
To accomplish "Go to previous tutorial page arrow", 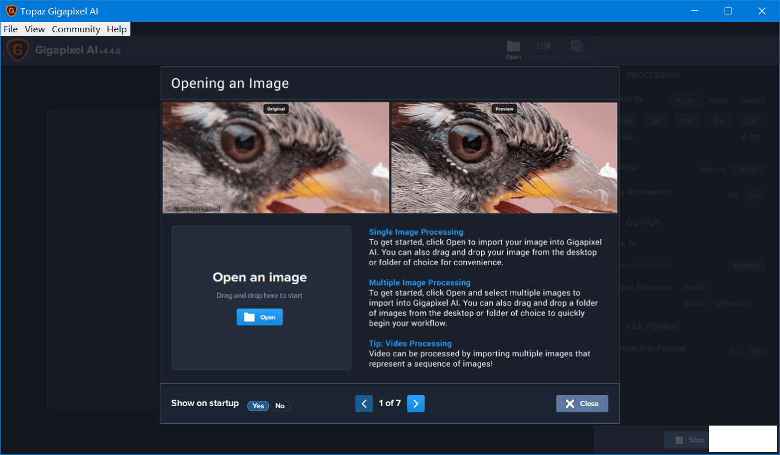I will coord(364,404).
